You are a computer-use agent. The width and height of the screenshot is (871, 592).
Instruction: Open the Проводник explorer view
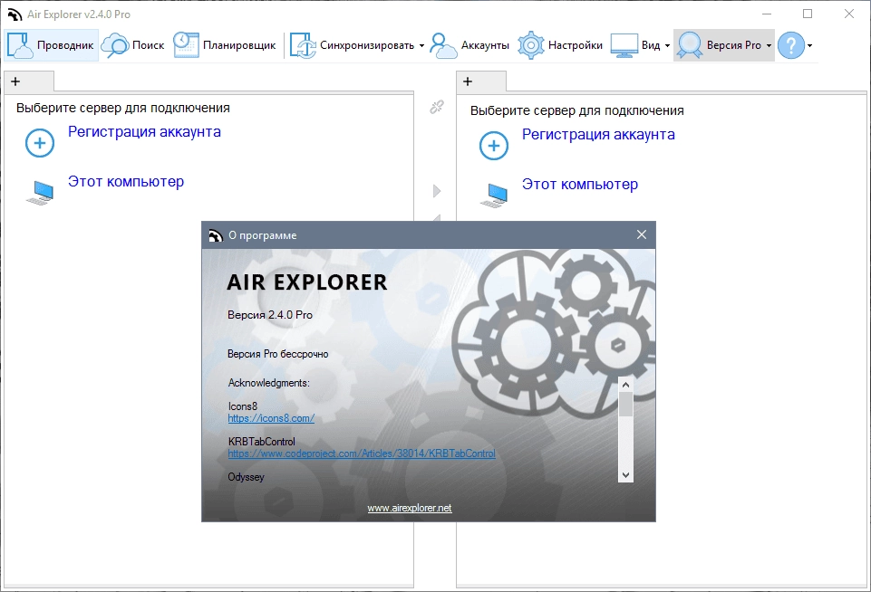pos(51,45)
